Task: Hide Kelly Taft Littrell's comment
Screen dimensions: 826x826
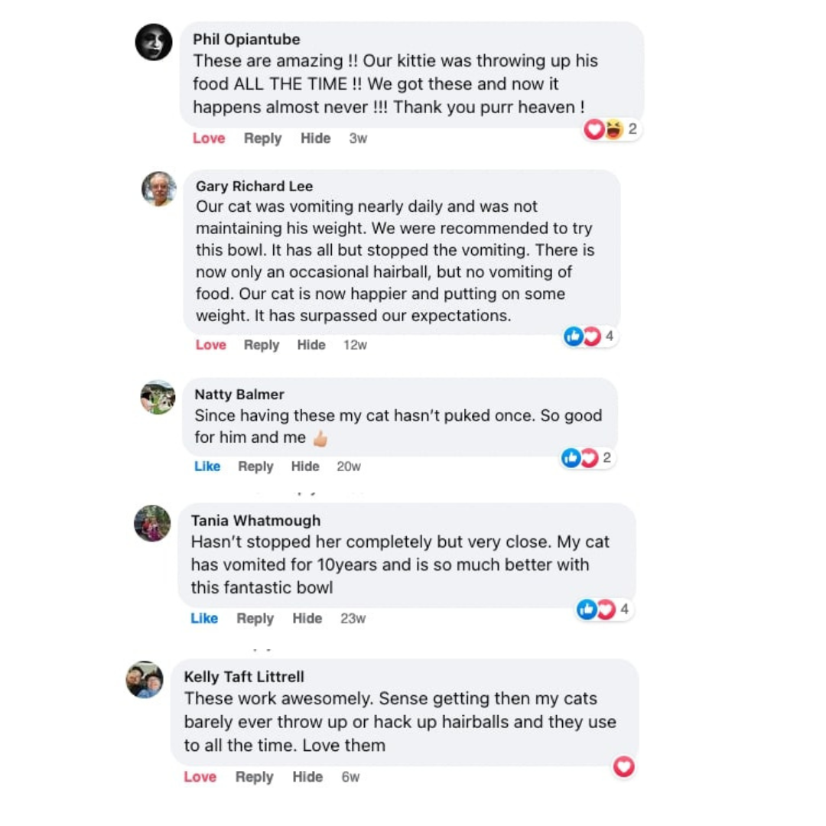Action: pos(307,777)
